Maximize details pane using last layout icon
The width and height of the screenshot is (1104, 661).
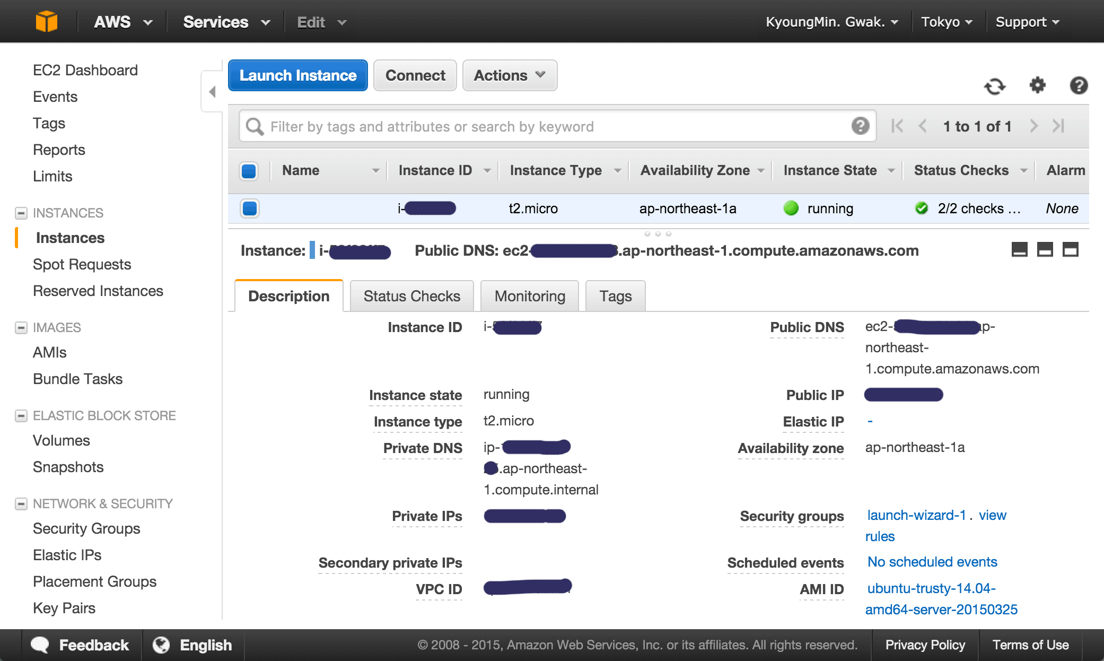tap(1070, 249)
